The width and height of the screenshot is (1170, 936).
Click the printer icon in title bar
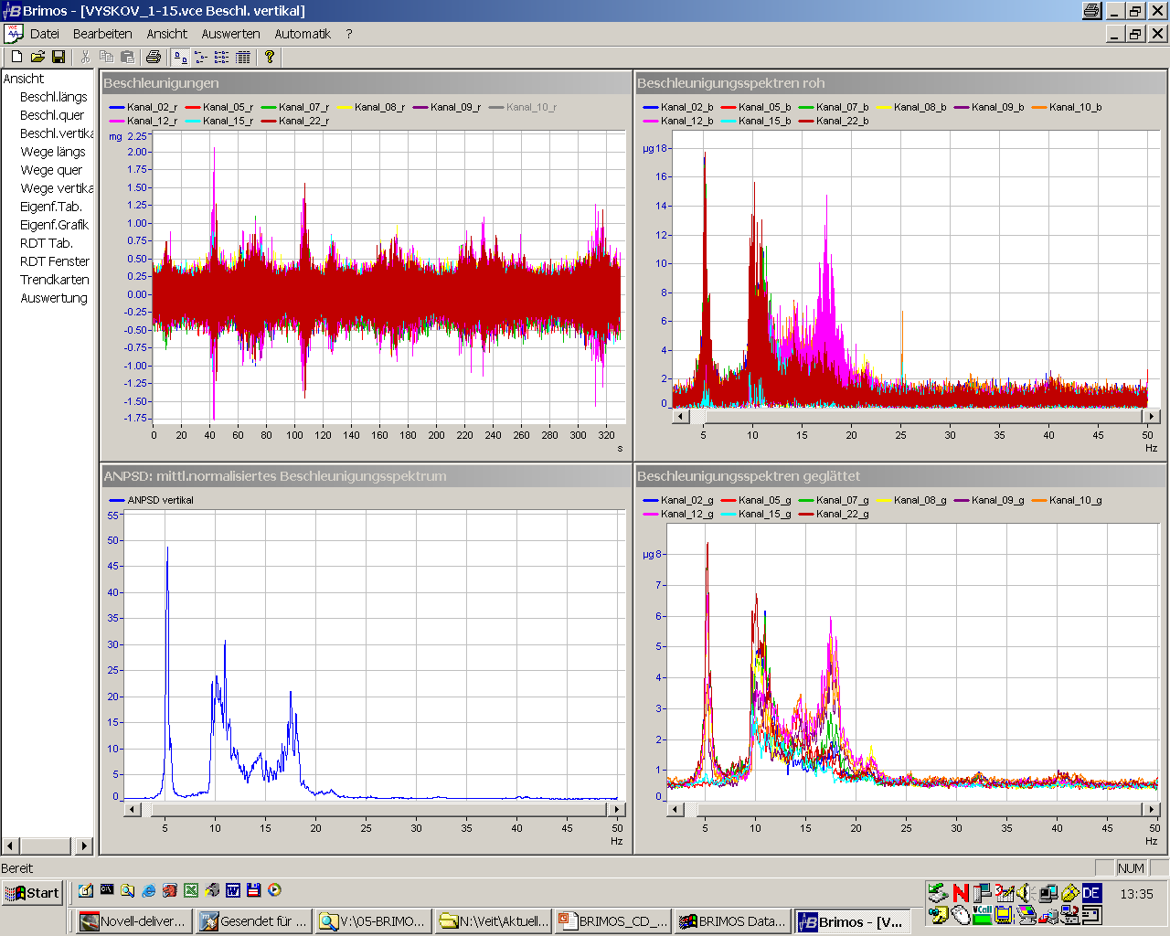pyautogui.click(x=1091, y=11)
